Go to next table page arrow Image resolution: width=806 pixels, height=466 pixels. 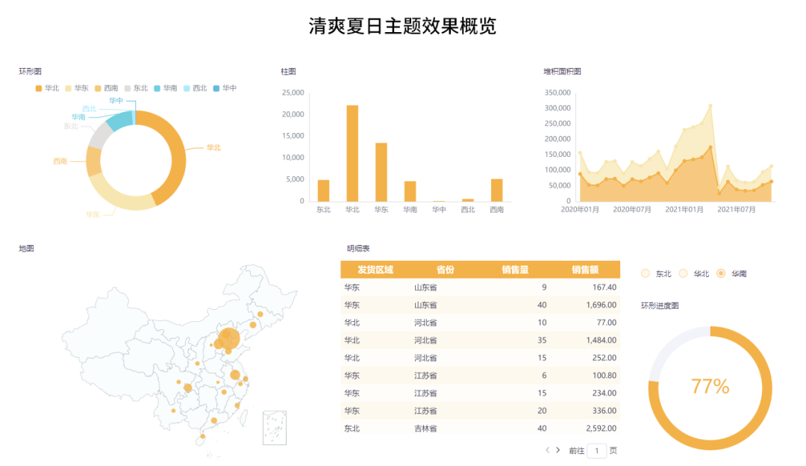[x=558, y=450]
